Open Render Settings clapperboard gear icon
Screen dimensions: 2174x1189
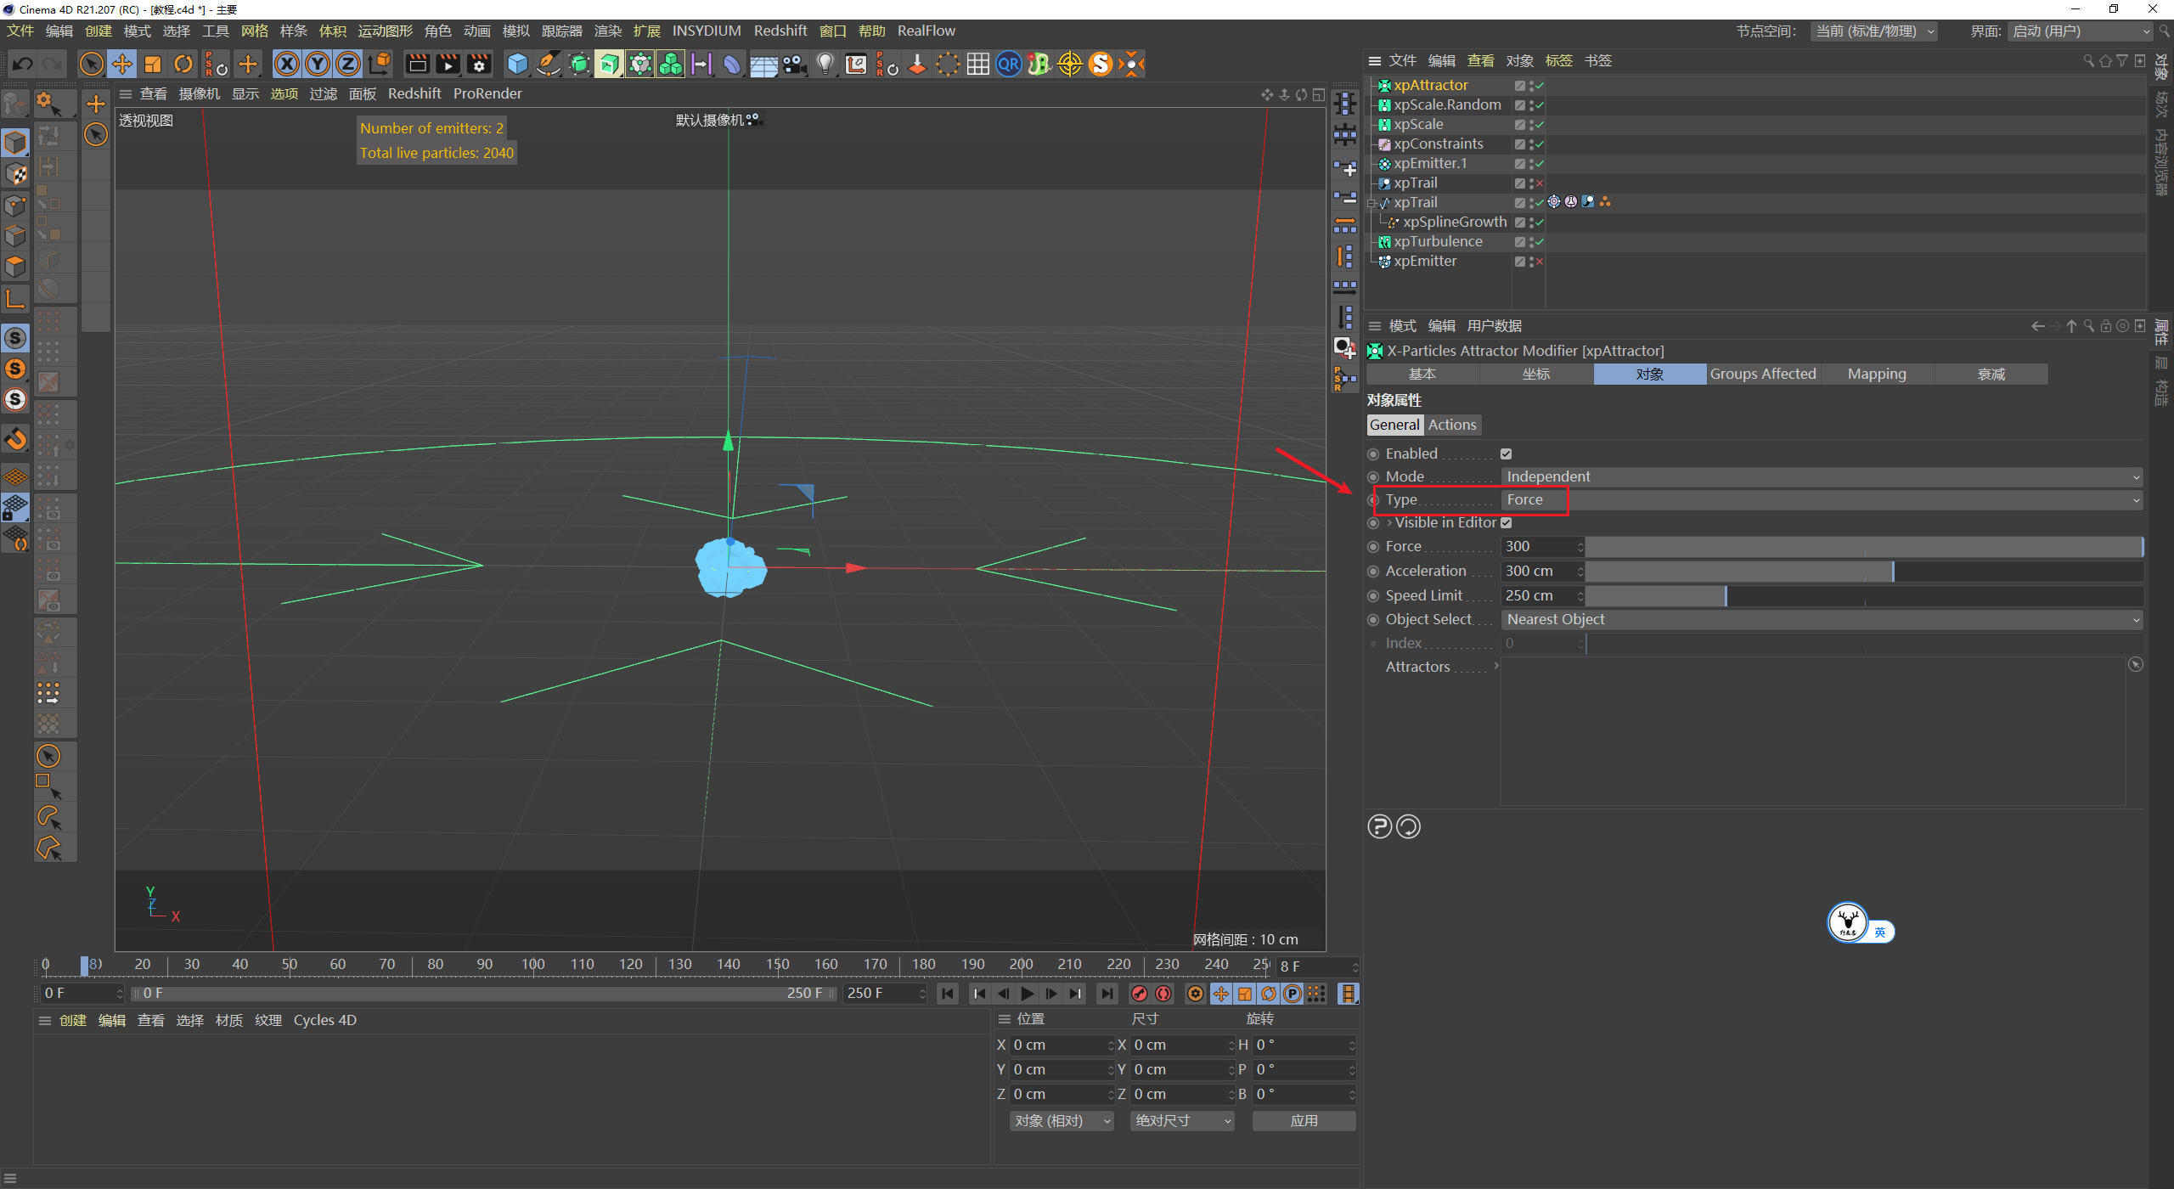click(479, 64)
